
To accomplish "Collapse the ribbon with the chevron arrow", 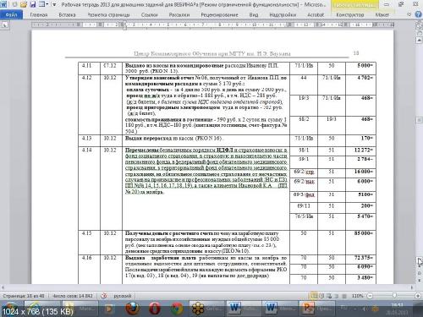I will 409,14.
